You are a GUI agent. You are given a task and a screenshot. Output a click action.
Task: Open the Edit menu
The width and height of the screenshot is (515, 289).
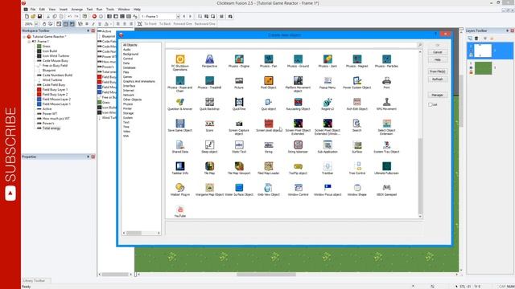tap(42, 10)
